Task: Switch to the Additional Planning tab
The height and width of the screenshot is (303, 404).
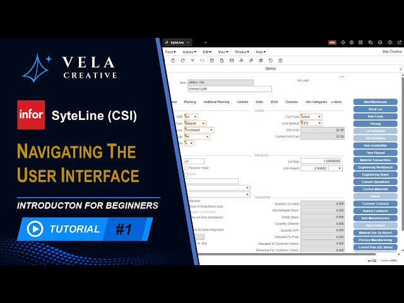Action: (x=216, y=102)
